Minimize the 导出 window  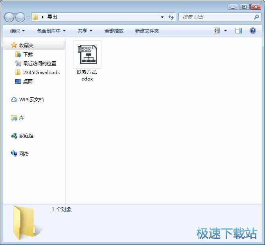[233, 7]
